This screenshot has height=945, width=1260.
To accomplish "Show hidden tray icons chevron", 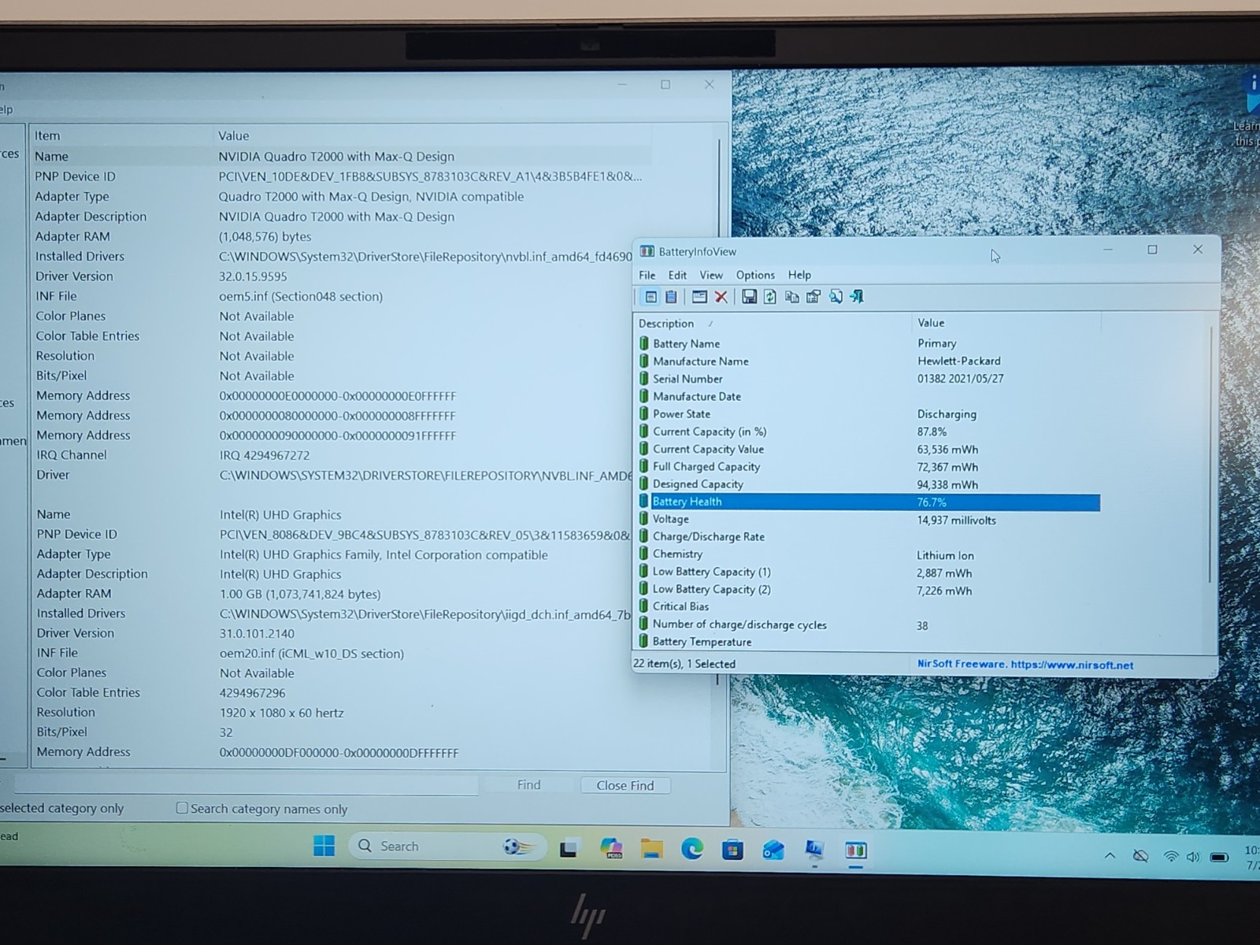I will pos(1110,855).
